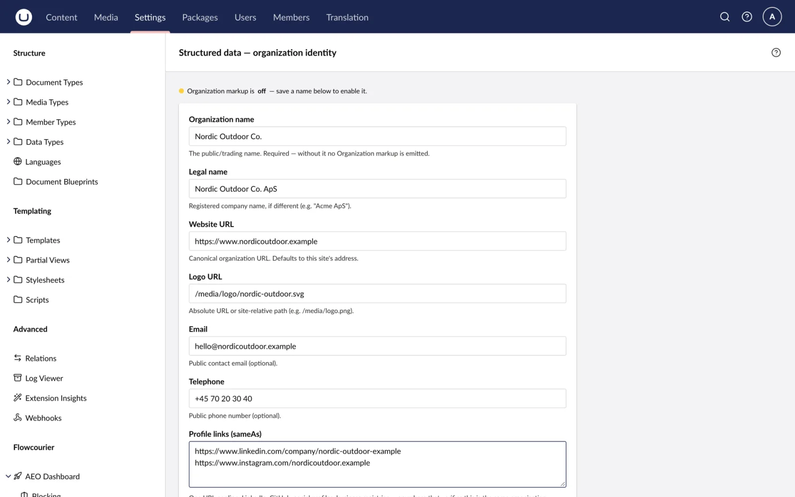The height and width of the screenshot is (497, 795).
Task: Click the Log Viewer box icon
Action: tap(18, 378)
